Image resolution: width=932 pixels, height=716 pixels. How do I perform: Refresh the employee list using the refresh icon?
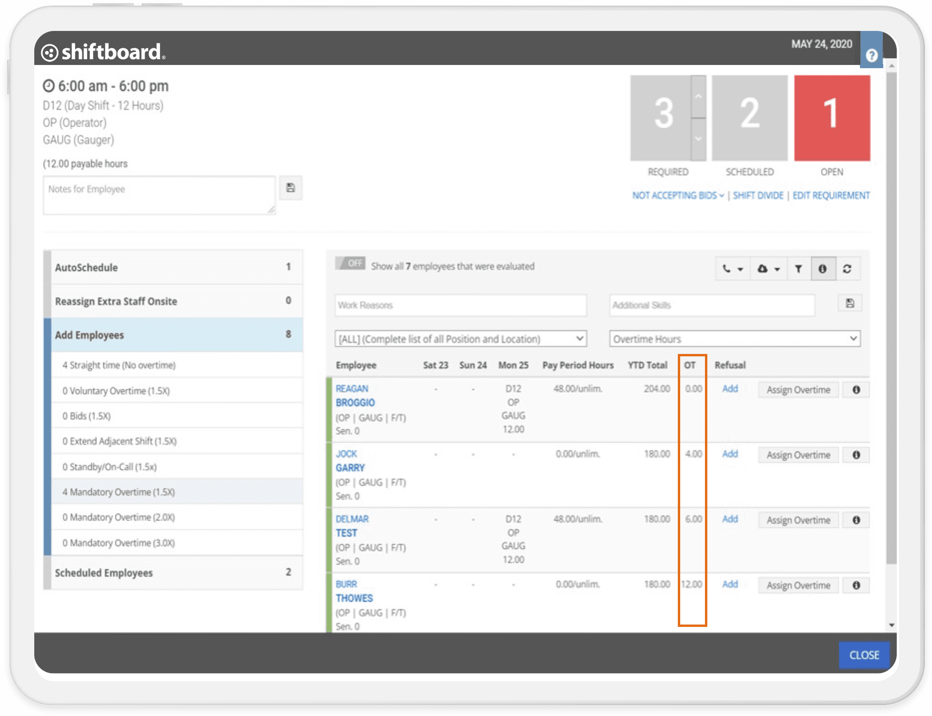(x=848, y=268)
